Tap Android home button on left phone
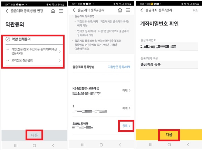Image resolution: width=202 pixels, height=150 pixels. (x=34, y=145)
